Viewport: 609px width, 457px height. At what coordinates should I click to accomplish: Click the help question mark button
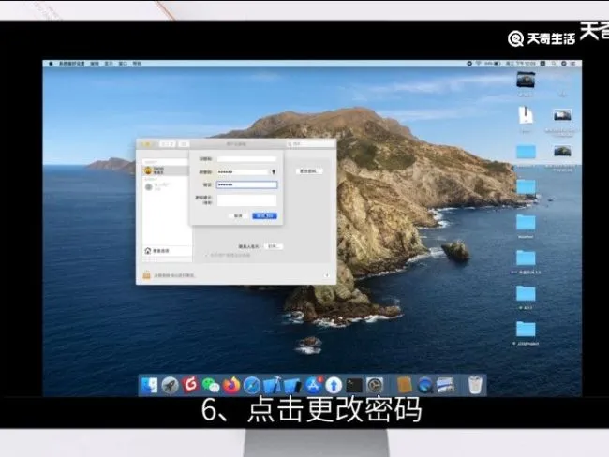[327, 275]
